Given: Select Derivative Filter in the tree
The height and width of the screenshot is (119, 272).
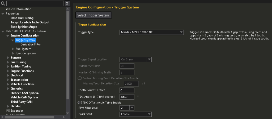Looking at the screenshot, I should tap(31, 44).
